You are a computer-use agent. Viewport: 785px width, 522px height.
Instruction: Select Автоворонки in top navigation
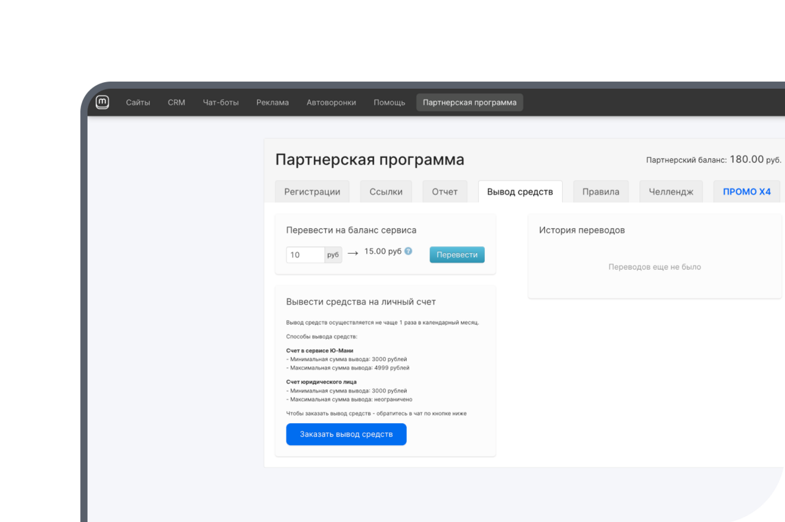[331, 102]
